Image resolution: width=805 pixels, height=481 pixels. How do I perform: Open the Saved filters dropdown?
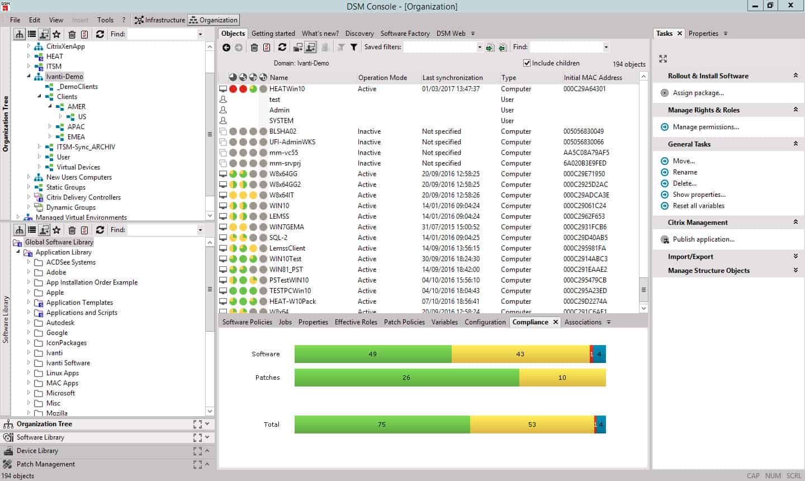pos(480,48)
